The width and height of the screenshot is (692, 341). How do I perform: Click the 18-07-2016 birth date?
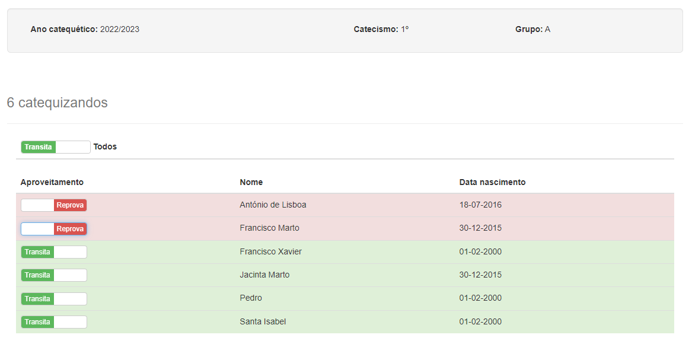pyautogui.click(x=480, y=205)
